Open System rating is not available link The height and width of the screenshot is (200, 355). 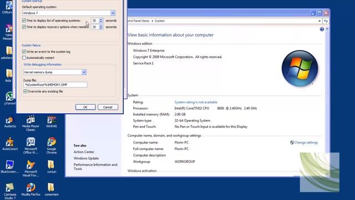click(x=196, y=102)
